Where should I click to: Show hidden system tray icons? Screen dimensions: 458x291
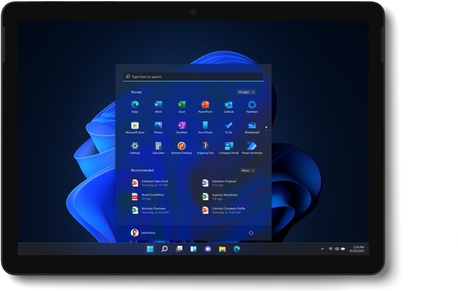click(322, 249)
